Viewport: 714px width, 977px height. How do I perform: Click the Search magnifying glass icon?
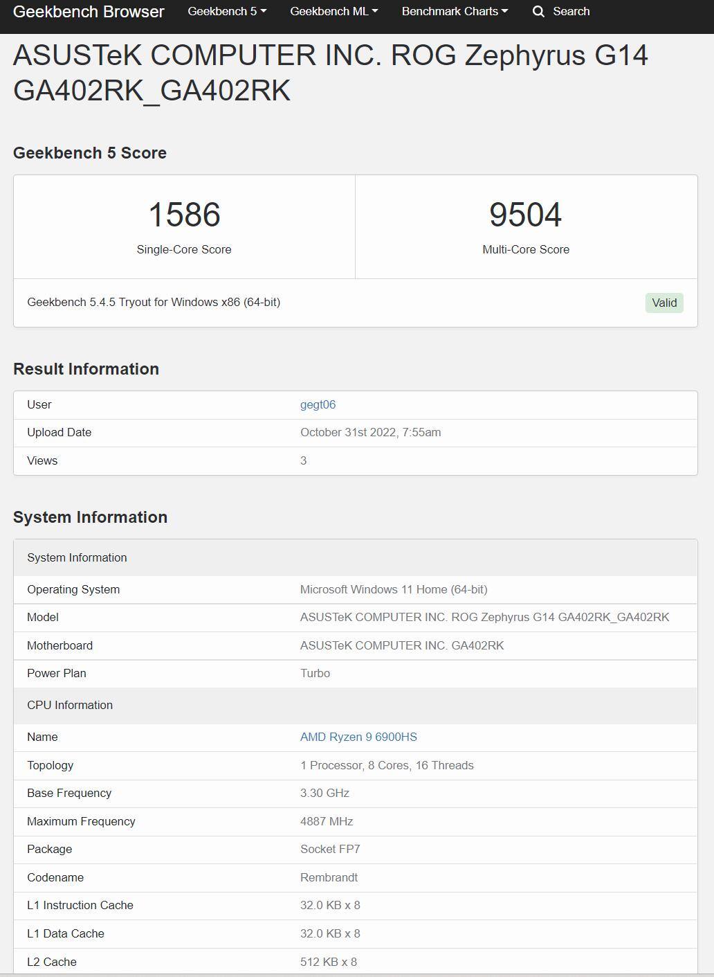pos(538,12)
